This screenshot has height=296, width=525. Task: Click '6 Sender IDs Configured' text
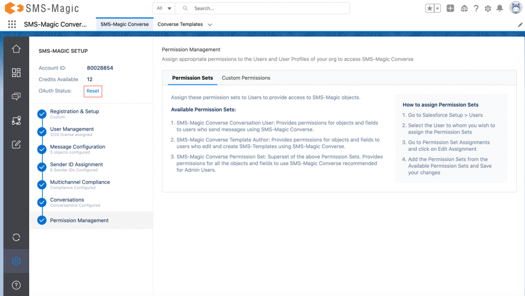74,170
